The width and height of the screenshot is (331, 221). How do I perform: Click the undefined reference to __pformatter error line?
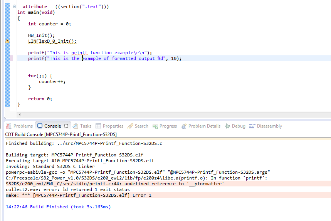pos(115,184)
